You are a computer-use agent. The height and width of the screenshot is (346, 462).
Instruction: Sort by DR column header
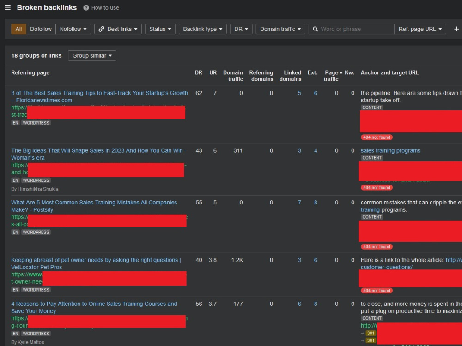pyautogui.click(x=199, y=72)
